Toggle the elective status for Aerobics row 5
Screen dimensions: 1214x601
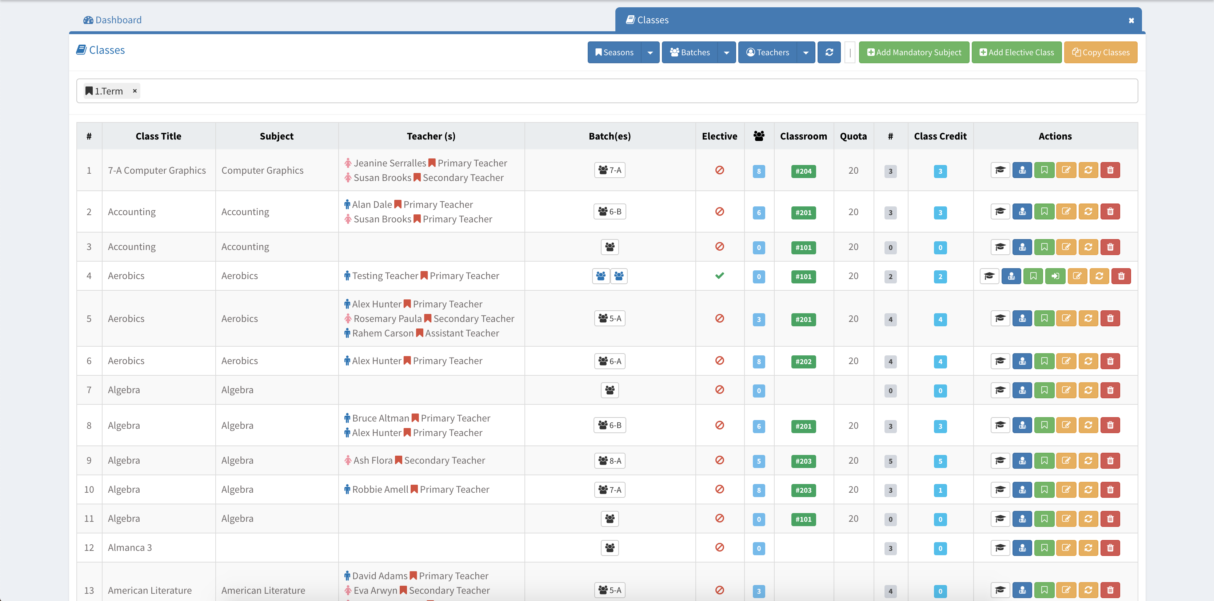(x=720, y=318)
